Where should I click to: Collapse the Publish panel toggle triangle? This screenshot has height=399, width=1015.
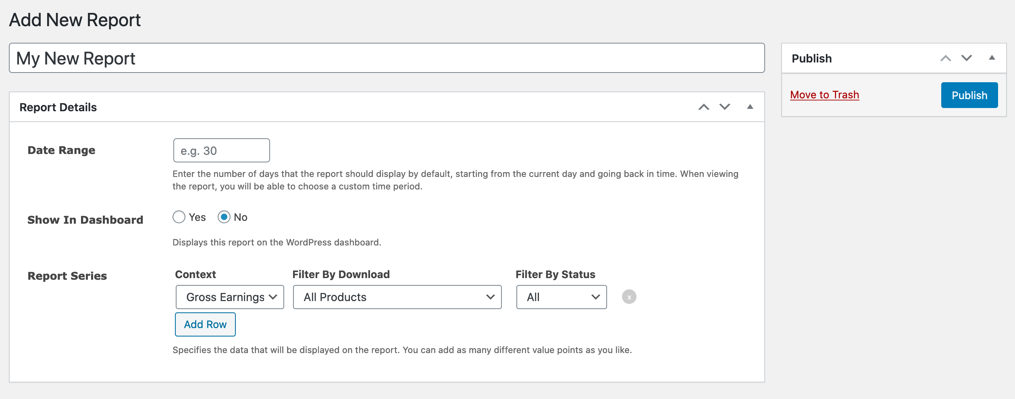tap(992, 58)
